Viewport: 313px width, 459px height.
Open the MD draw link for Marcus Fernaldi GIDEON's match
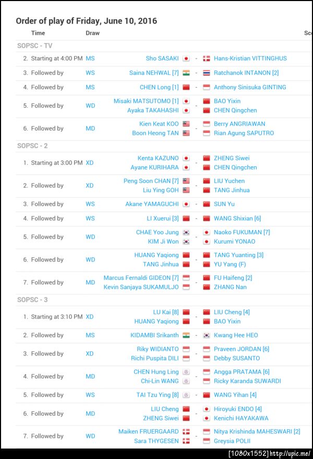(90, 282)
